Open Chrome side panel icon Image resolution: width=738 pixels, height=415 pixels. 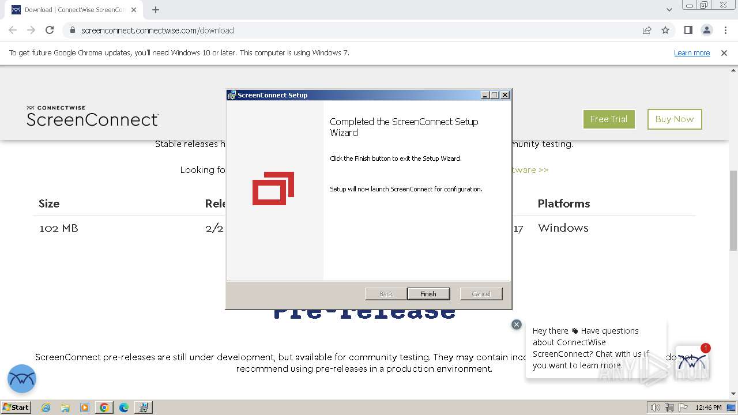688,31
